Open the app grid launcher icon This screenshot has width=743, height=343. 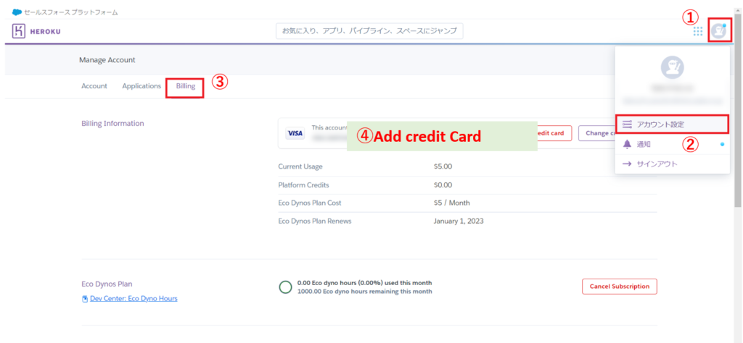pos(697,31)
